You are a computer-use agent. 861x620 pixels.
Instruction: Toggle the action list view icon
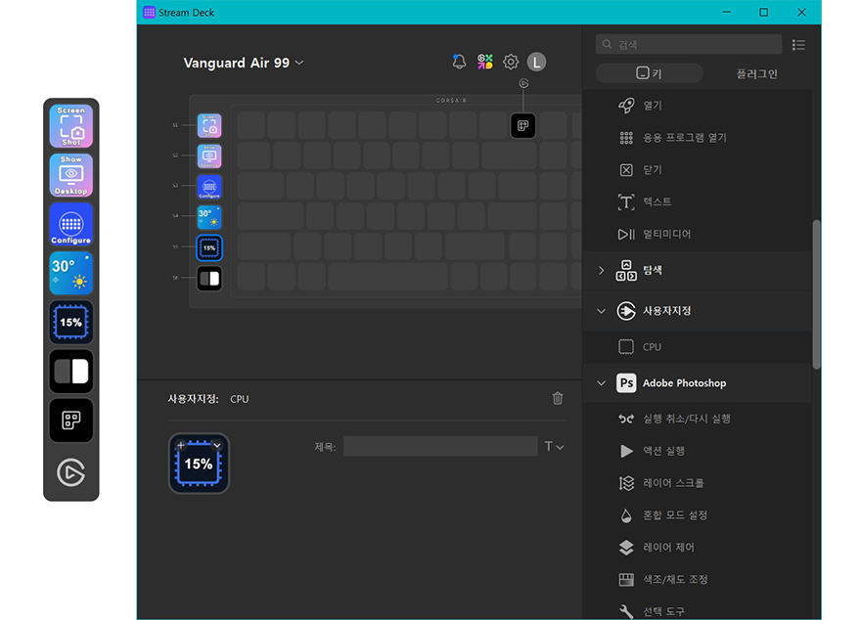[798, 45]
